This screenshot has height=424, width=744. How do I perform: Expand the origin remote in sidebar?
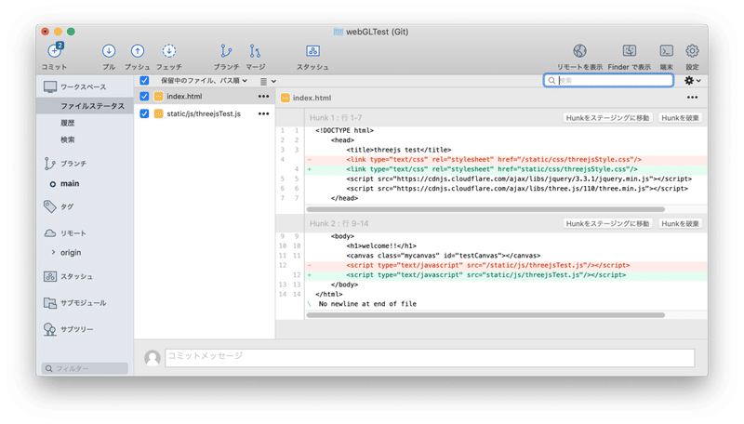pos(53,252)
